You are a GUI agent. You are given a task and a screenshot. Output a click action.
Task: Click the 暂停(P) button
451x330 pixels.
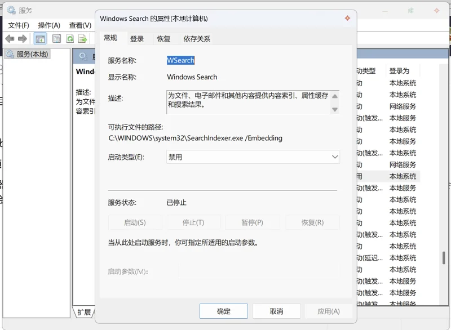click(252, 222)
